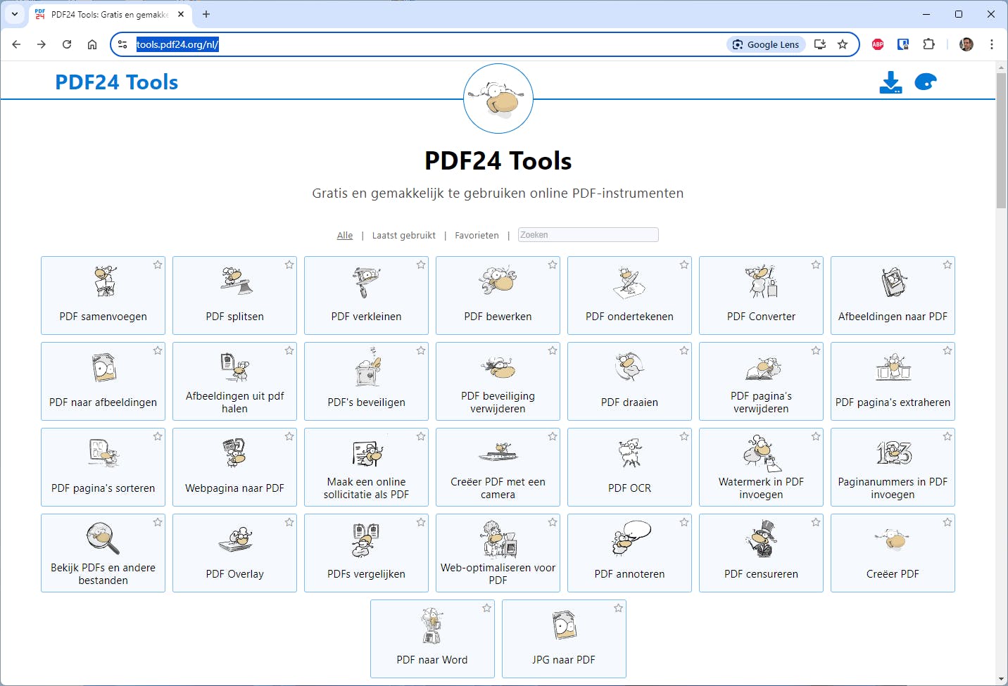Open Bekijk PDFs en andere bestanden tile
1008x686 pixels.
click(x=103, y=553)
